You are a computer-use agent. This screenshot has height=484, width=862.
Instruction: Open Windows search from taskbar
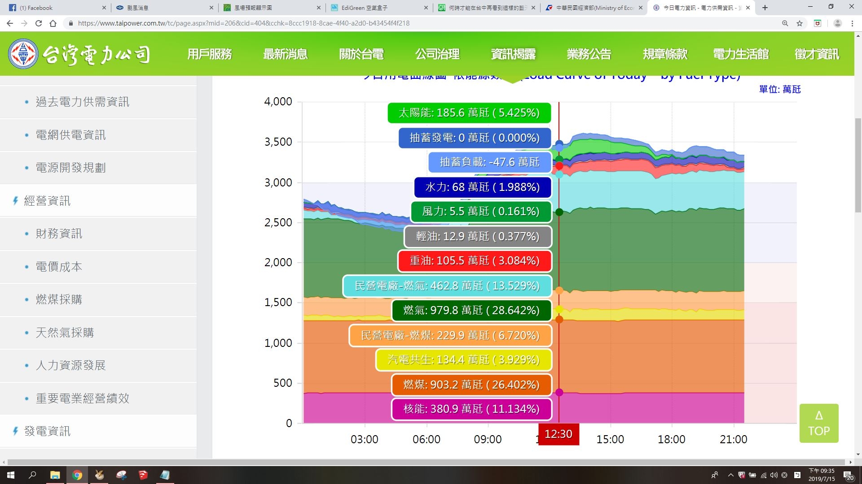(32, 475)
